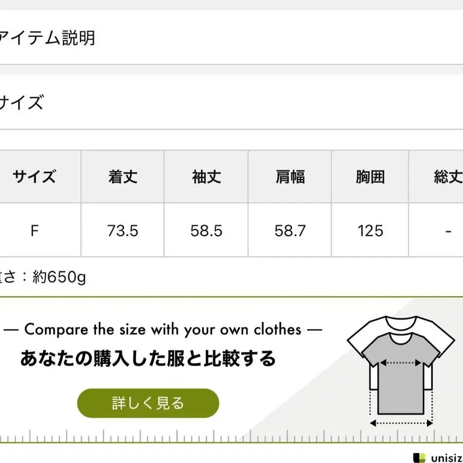This screenshot has width=463, height=463.
Task: Click the 73.5 length value cell
Action: pyautogui.click(x=123, y=230)
